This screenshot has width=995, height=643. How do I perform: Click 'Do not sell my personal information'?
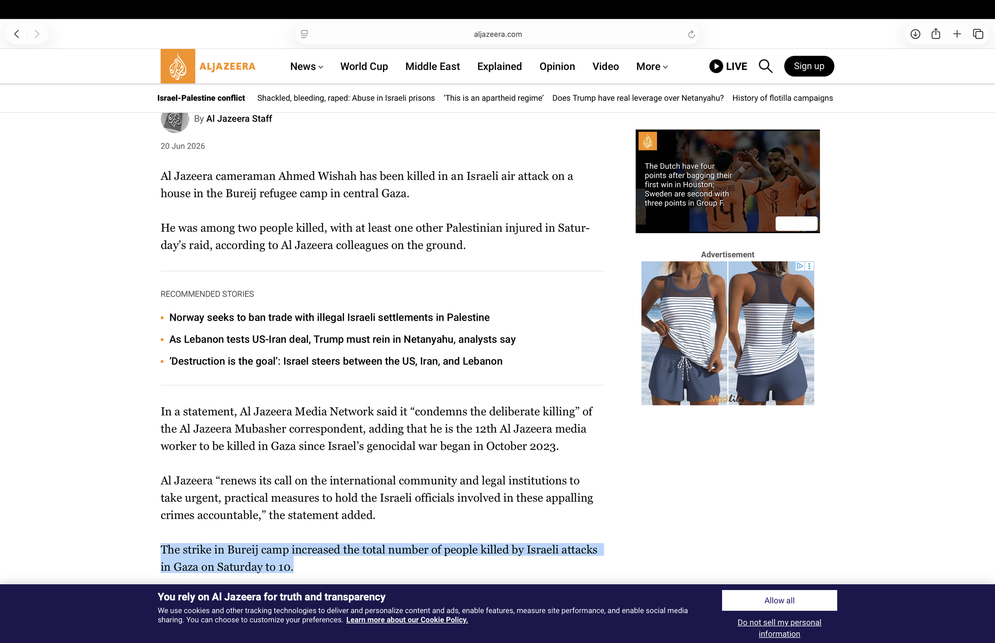[x=779, y=628]
